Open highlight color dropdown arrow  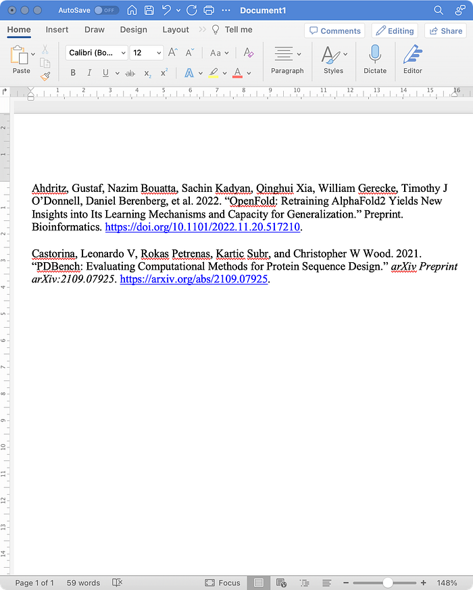(224, 73)
